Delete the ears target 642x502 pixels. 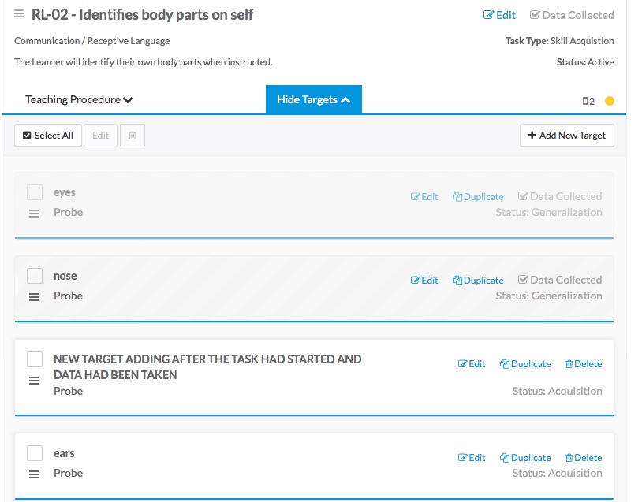coord(584,457)
